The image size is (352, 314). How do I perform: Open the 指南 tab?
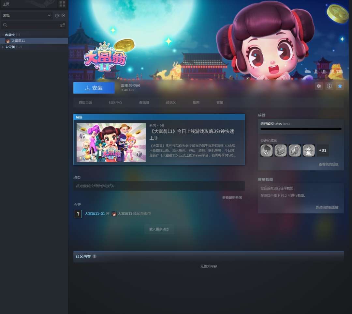pyautogui.click(x=196, y=102)
